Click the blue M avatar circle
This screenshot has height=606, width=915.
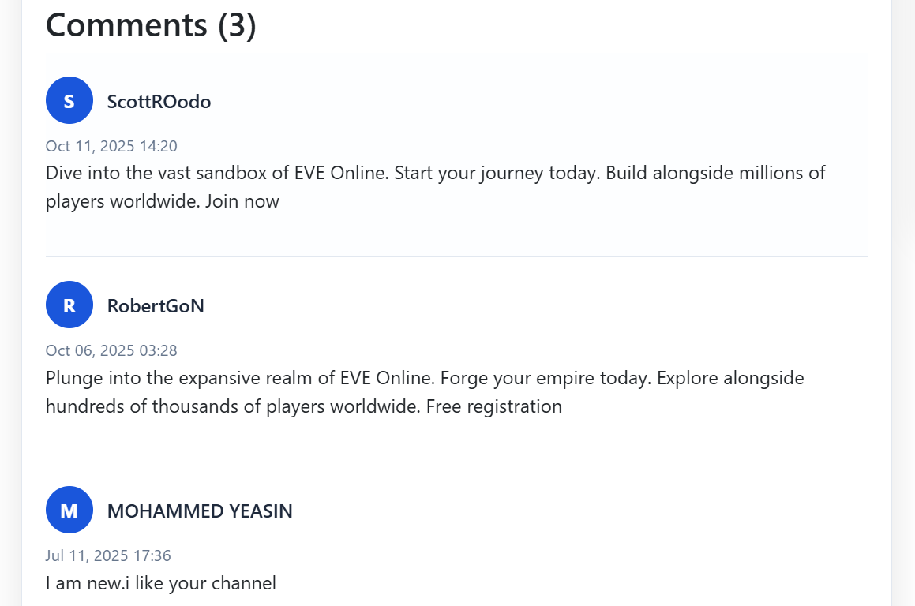click(x=69, y=510)
